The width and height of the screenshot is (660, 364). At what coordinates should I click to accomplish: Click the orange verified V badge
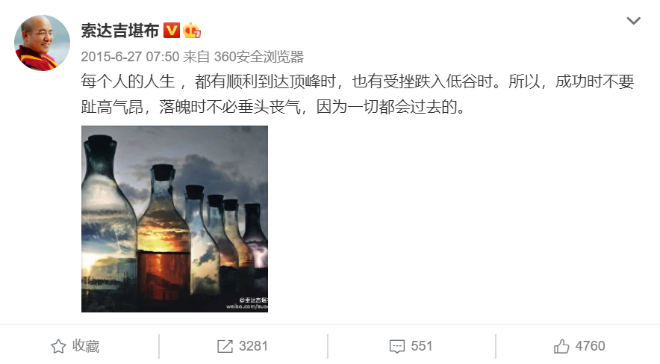[x=171, y=31]
